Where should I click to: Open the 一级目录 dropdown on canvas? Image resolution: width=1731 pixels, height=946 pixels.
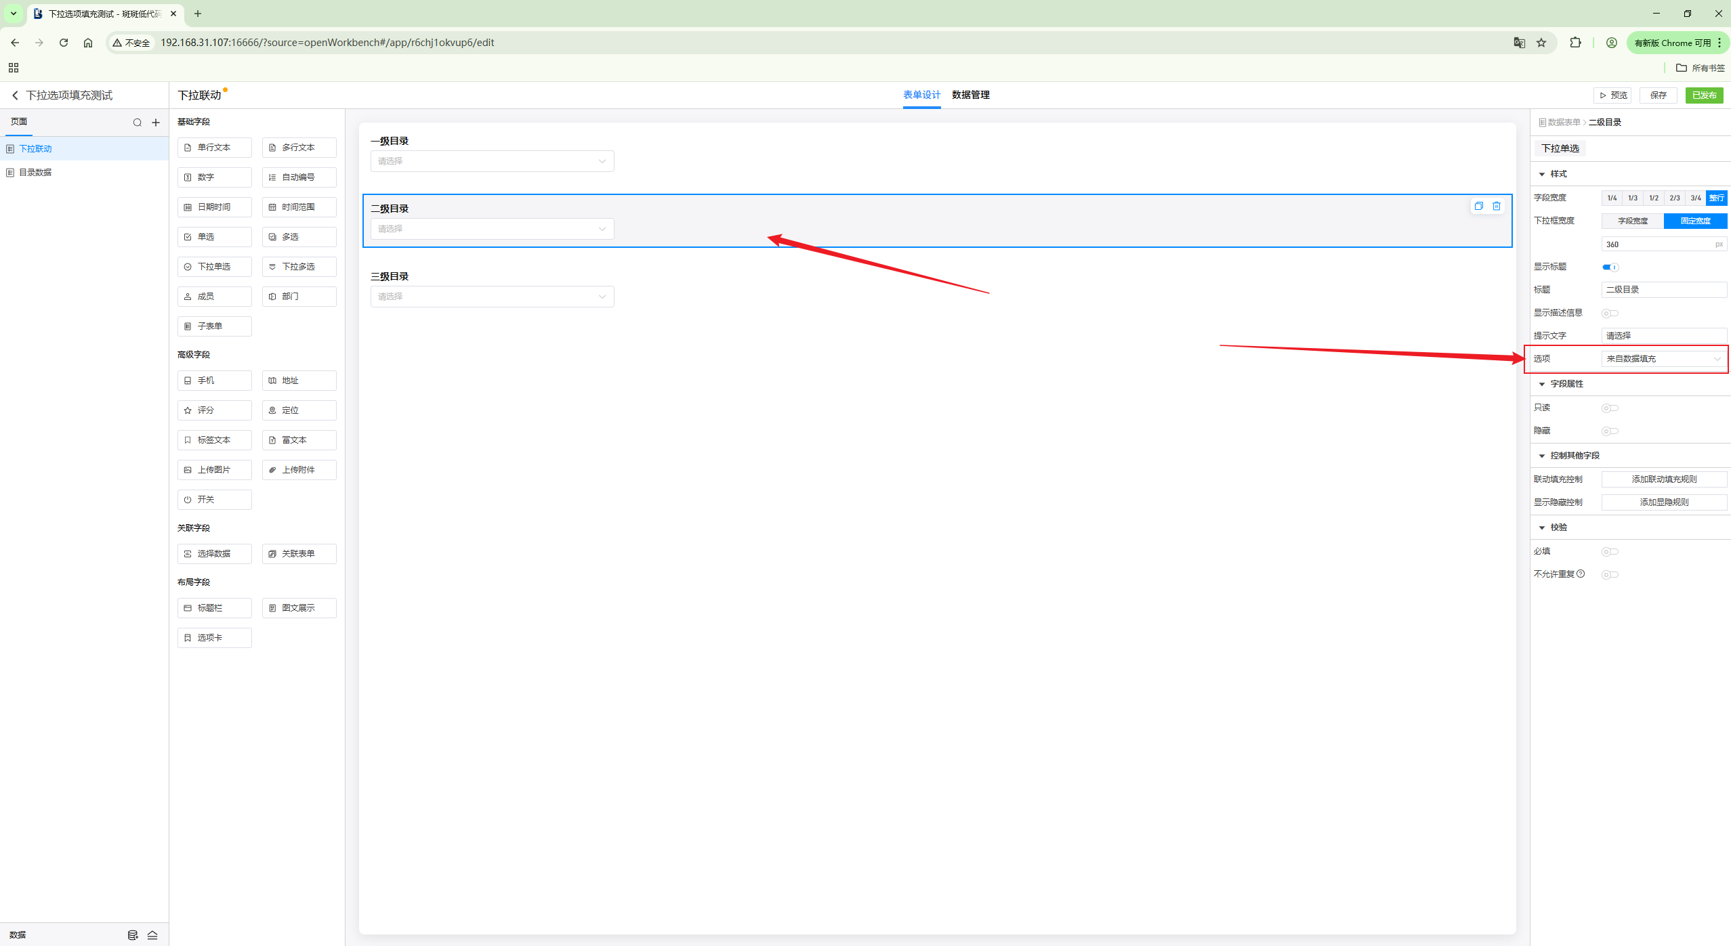(492, 161)
